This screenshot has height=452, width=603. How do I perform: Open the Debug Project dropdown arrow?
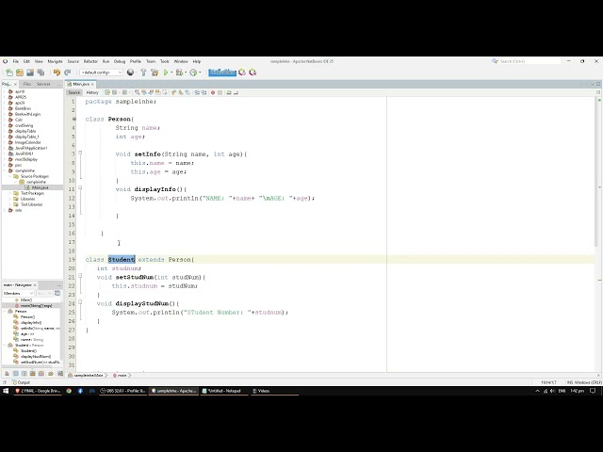[x=186, y=73]
